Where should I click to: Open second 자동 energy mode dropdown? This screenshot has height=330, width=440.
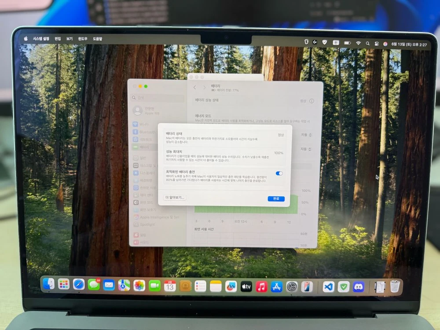pos(306,149)
